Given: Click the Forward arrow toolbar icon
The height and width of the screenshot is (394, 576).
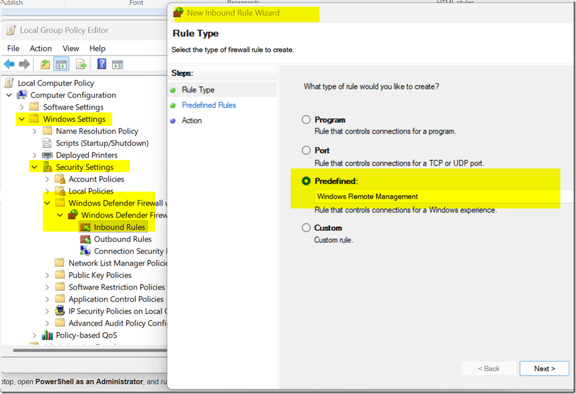Looking at the screenshot, I should coord(24,64).
